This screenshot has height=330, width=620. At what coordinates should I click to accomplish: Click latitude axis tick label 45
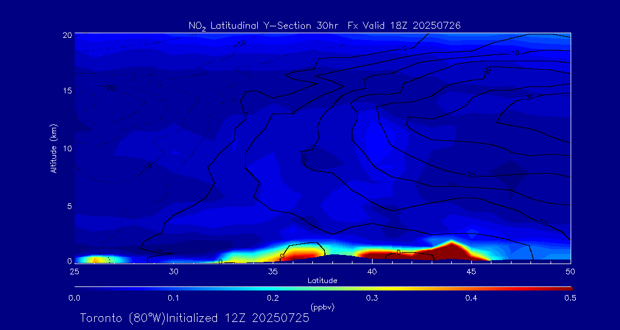pyautogui.click(x=471, y=272)
